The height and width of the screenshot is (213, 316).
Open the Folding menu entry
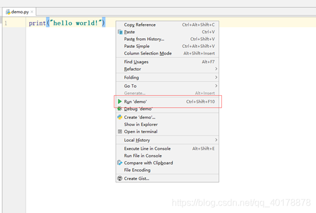(167, 77)
